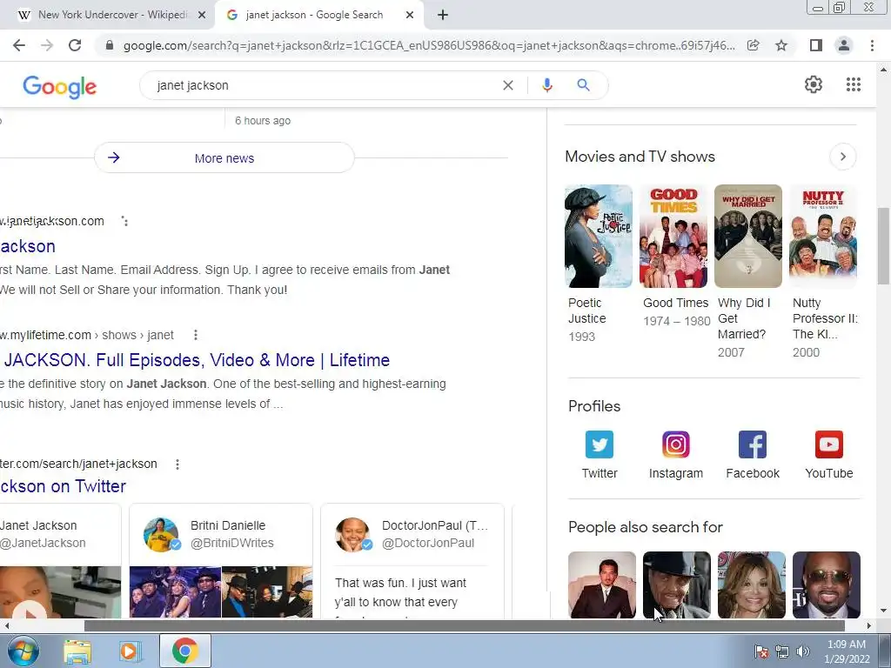Bookmark this page with the star

(781, 45)
